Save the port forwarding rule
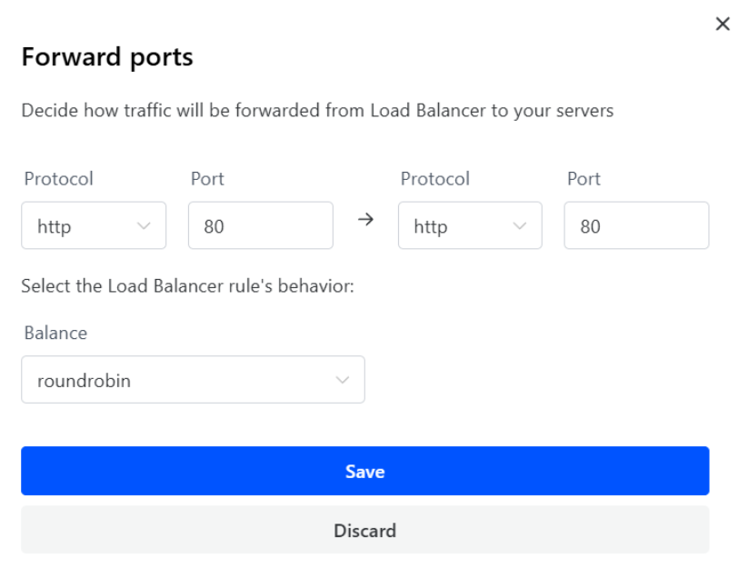 (364, 471)
